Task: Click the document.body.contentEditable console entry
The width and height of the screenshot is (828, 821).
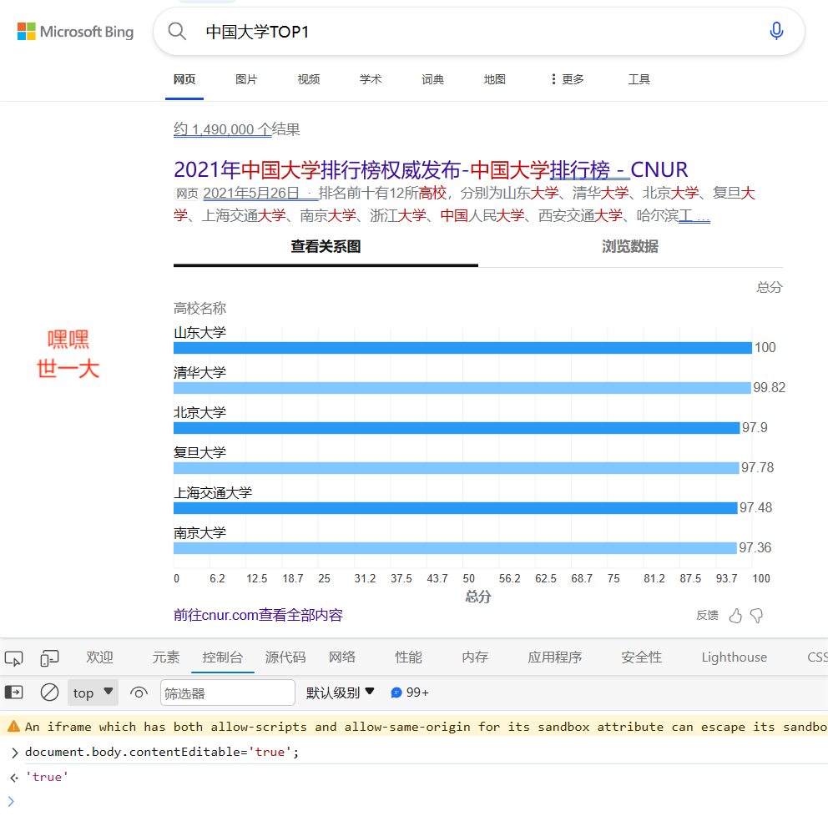Action: tap(162, 752)
